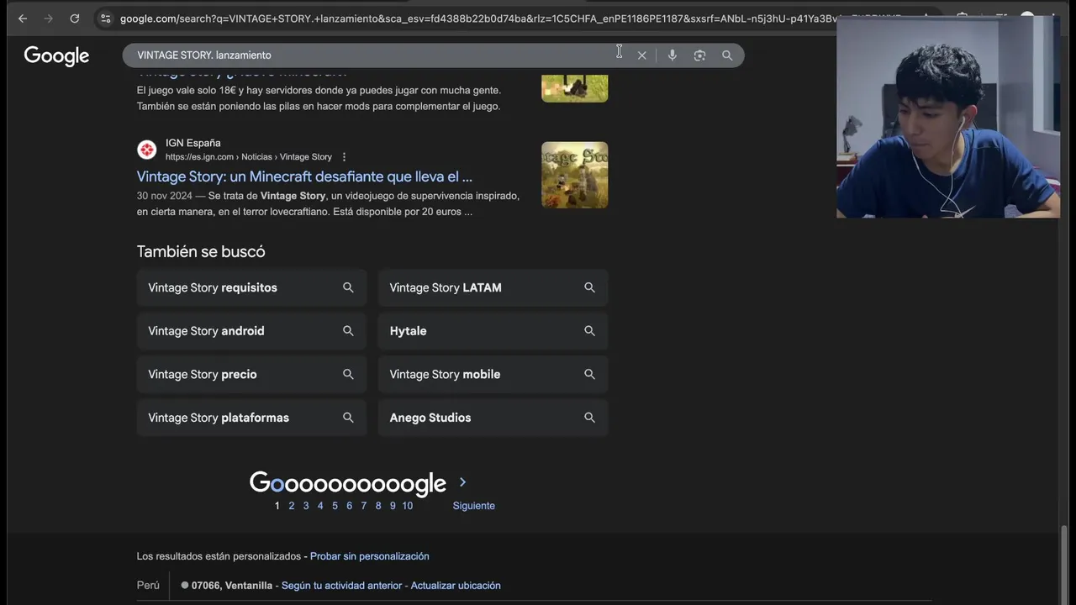
Task: Click the Siguiente next page link
Action: 474,506
